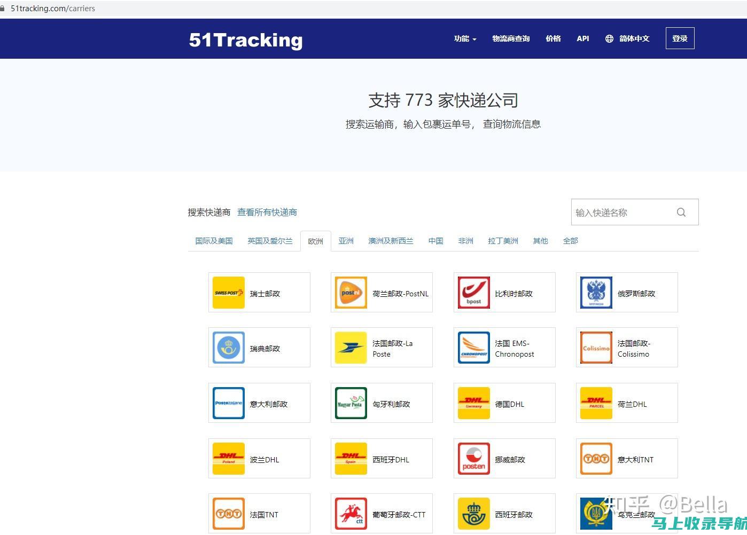Click the Spain Correos crown logo
The height and width of the screenshot is (535, 747).
(x=474, y=514)
